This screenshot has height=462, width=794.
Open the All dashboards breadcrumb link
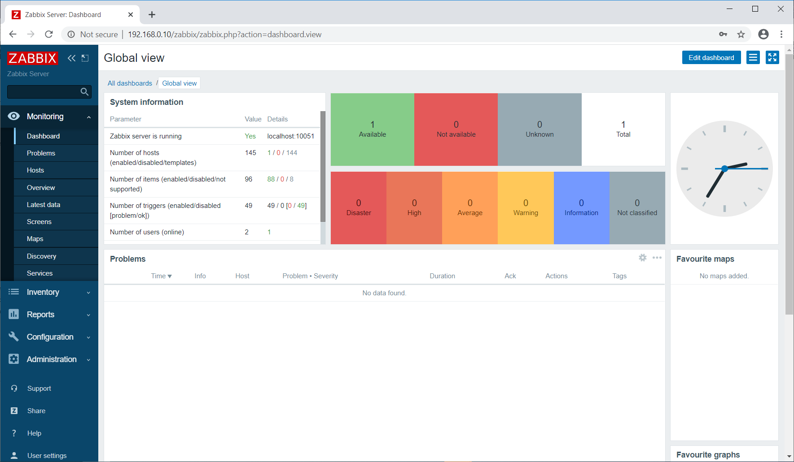point(130,83)
